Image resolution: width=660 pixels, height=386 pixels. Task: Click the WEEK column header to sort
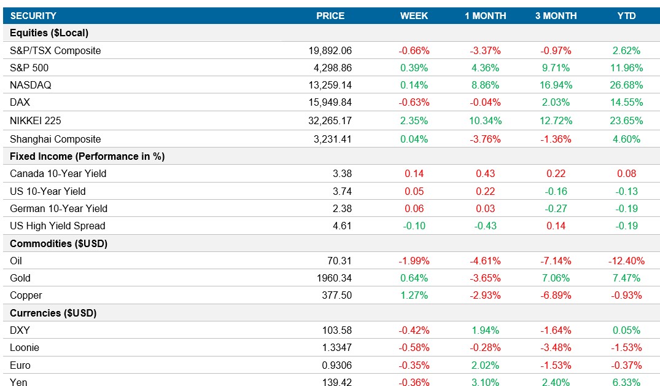(413, 15)
